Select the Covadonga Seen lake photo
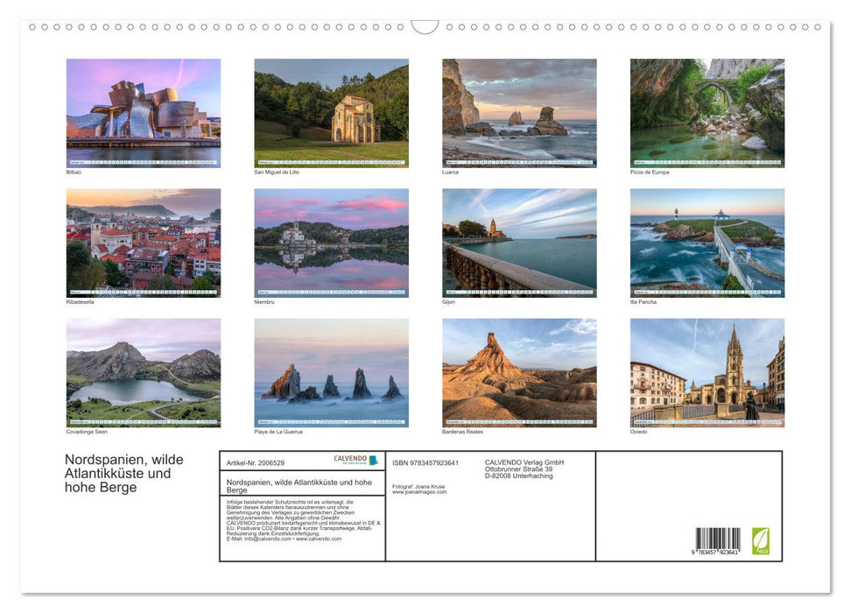This screenshot has width=850, height=613. coord(143,371)
